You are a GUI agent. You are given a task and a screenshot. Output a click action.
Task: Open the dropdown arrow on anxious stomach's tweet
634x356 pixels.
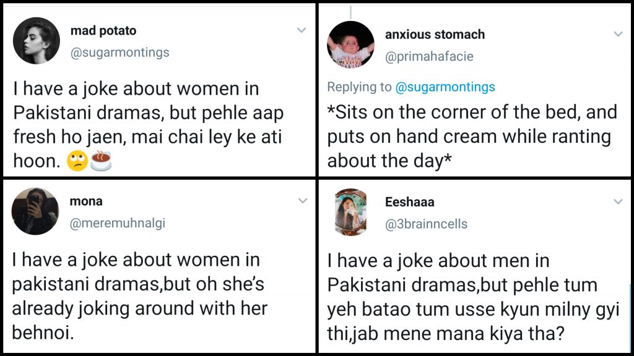point(618,34)
